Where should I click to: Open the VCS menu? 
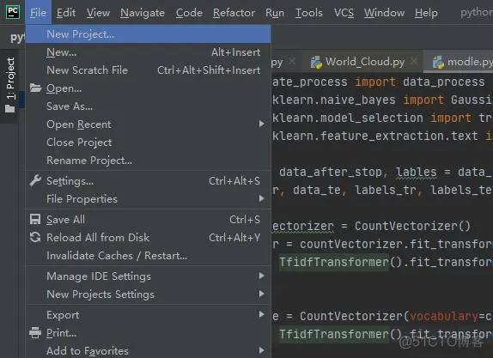344,13
